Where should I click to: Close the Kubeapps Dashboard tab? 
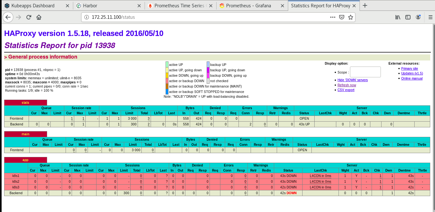67,5
